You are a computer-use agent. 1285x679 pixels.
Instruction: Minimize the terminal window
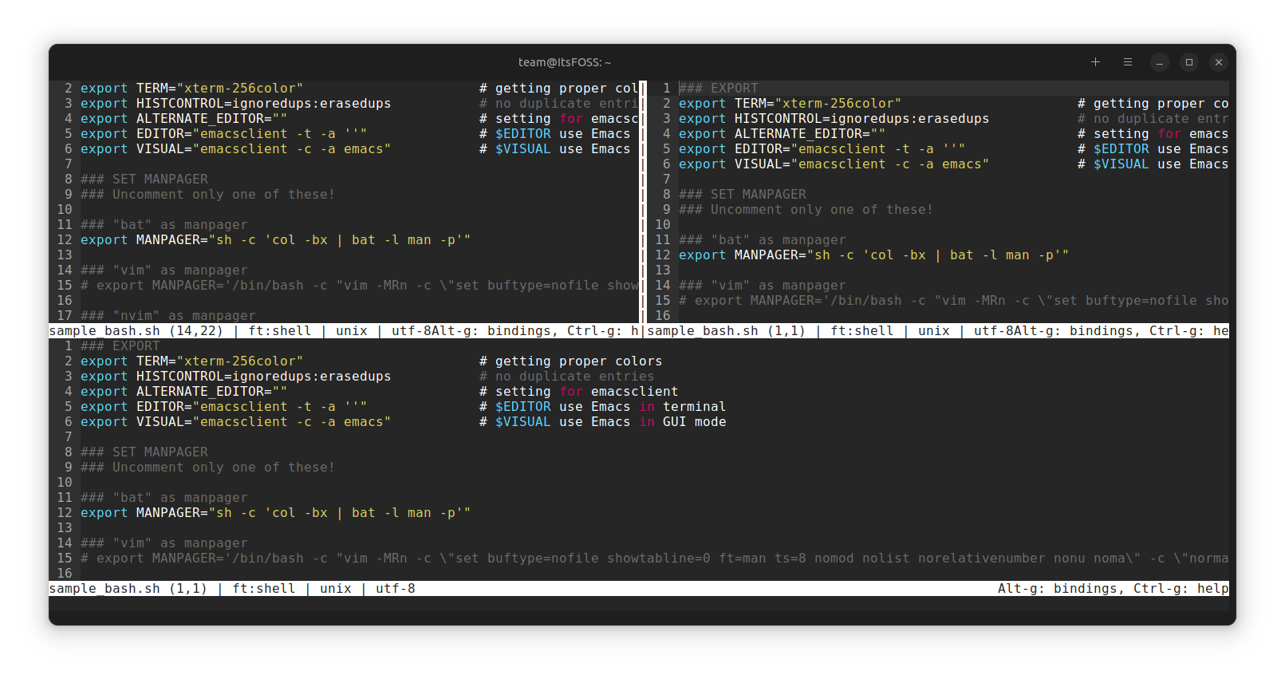coord(1160,62)
